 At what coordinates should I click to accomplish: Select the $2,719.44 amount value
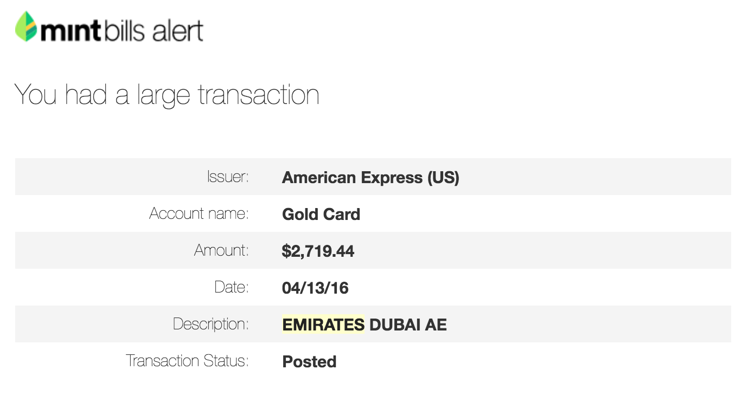318,251
